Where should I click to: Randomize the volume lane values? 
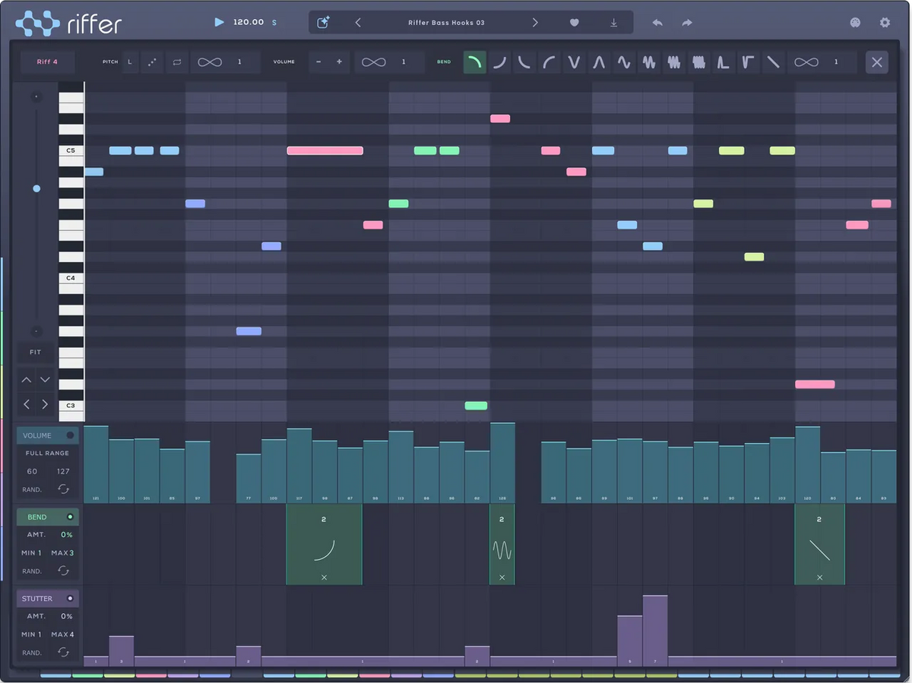[64, 489]
